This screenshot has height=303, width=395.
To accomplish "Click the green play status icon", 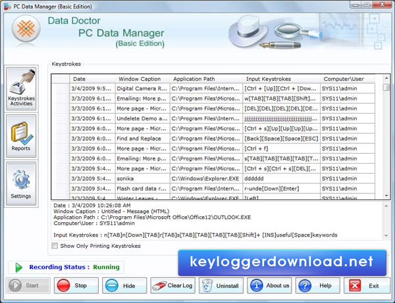I will [x=18, y=268].
